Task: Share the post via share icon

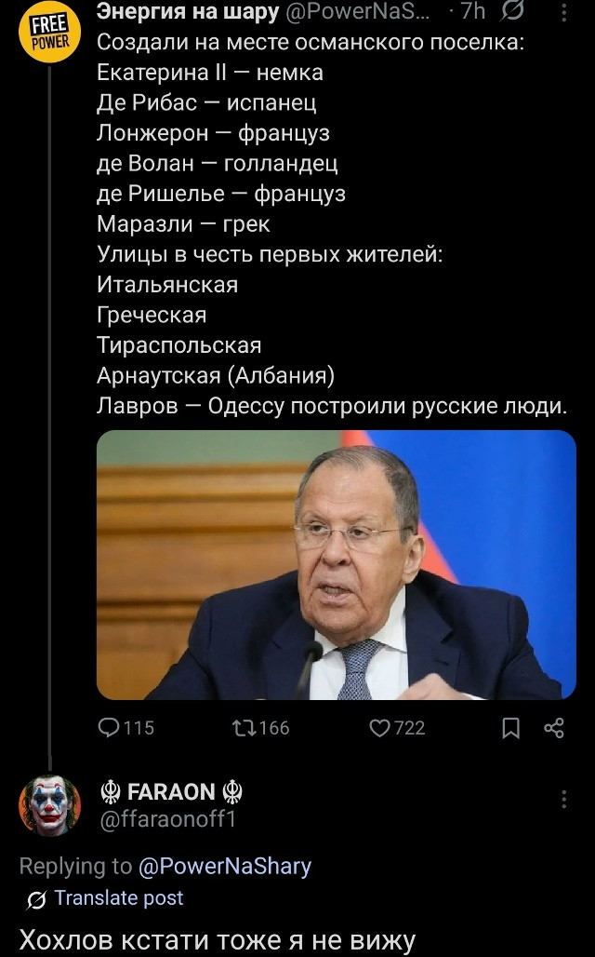Action: point(553,728)
